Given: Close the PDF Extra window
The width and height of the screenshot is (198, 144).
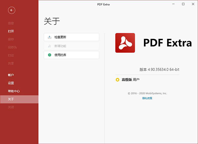Looking at the screenshot, I should pyautogui.click(x=193, y=4).
